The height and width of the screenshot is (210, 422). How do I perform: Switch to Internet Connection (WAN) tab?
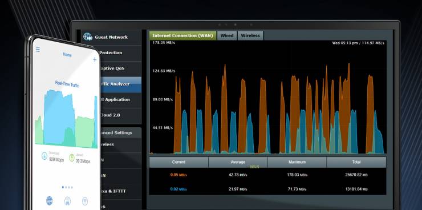click(x=182, y=35)
